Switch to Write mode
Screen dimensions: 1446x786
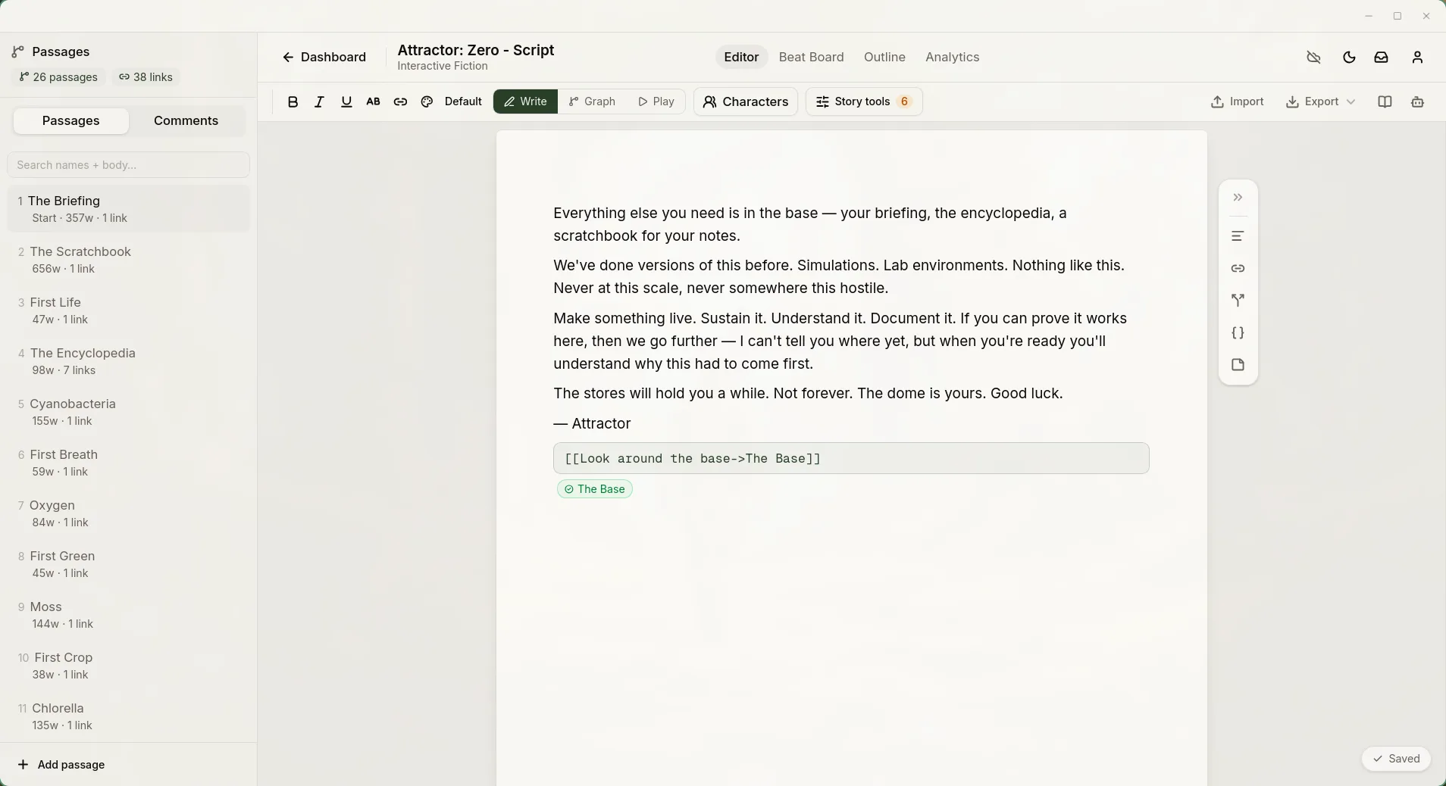pyautogui.click(x=525, y=101)
